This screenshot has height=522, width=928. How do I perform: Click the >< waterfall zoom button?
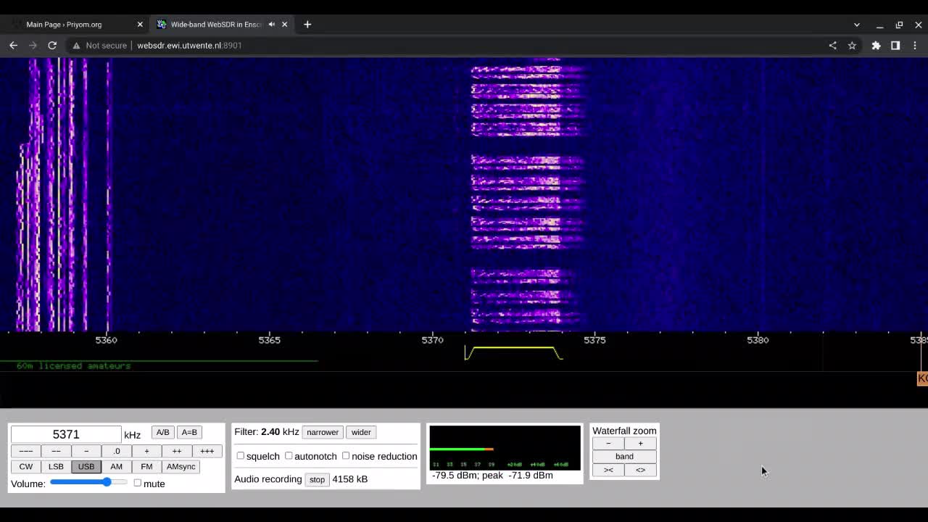tap(608, 470)
